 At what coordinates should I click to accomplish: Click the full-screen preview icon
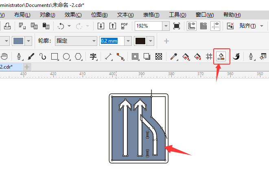pyautogui.click(x=177, y=26)
